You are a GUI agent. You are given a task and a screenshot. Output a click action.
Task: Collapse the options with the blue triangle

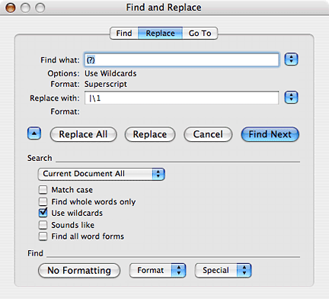[x=34, y=133]
